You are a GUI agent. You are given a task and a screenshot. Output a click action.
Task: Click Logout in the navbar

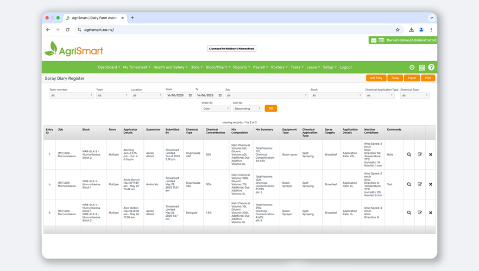(345, 67)
